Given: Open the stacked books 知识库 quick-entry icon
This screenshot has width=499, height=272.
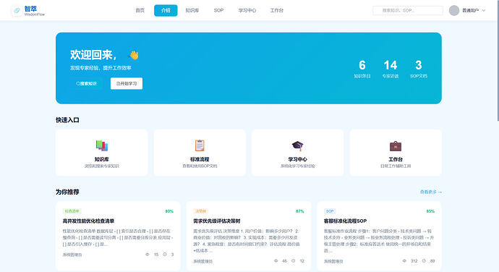Looking at the screenshot, I should (x=102, y=145).
